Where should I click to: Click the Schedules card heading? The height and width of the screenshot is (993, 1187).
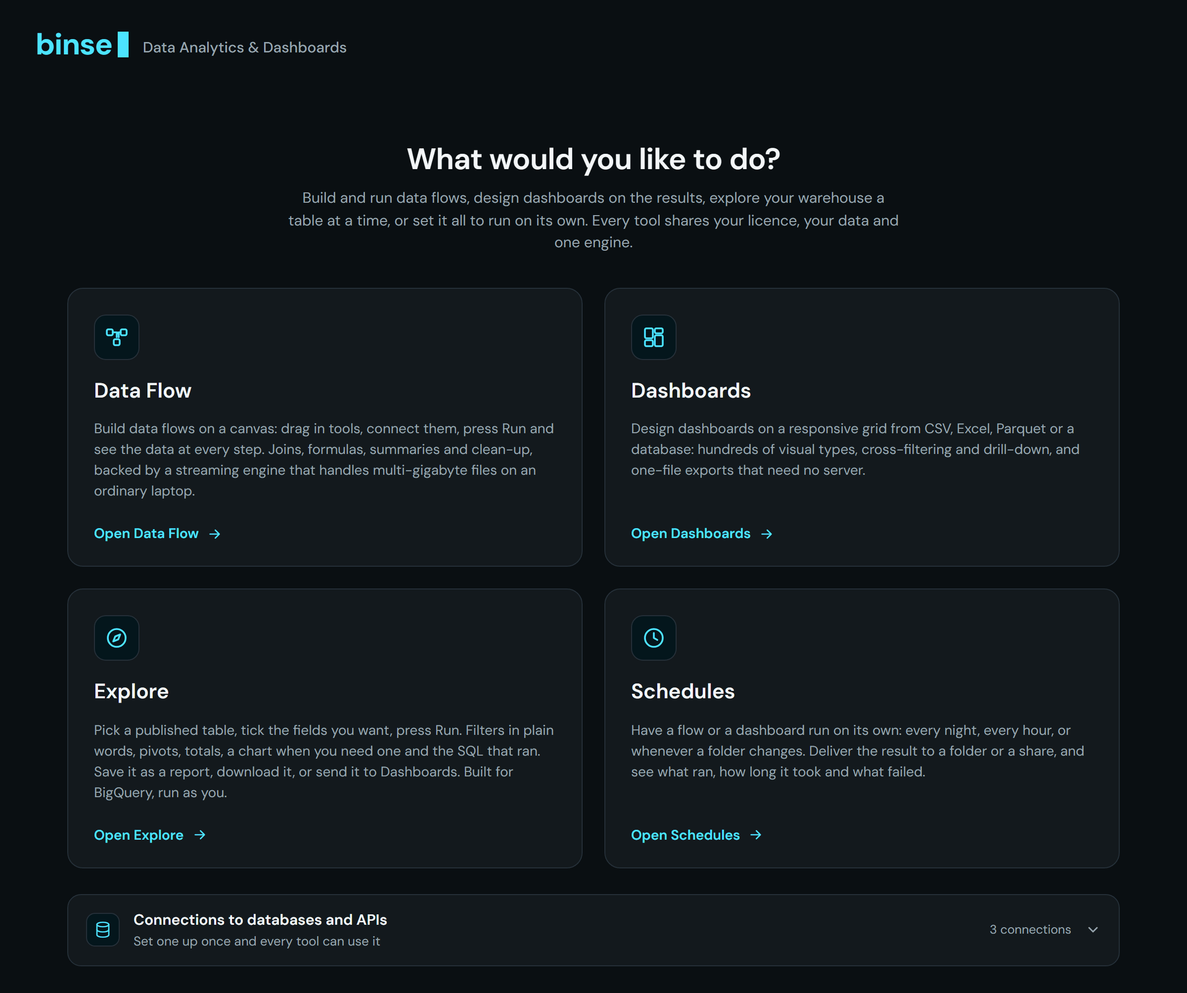tap(683, 691)
